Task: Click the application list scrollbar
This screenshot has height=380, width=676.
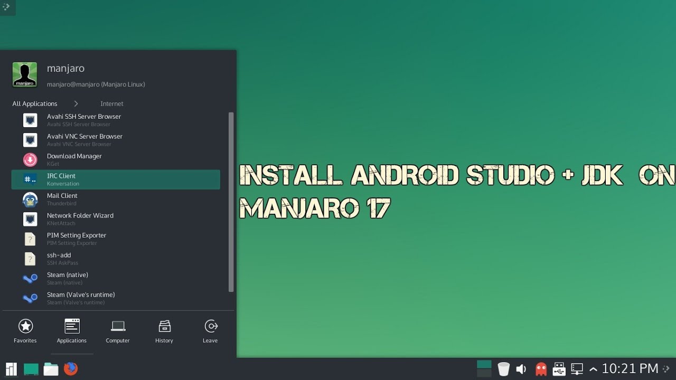Action: (x=231, y=202)
